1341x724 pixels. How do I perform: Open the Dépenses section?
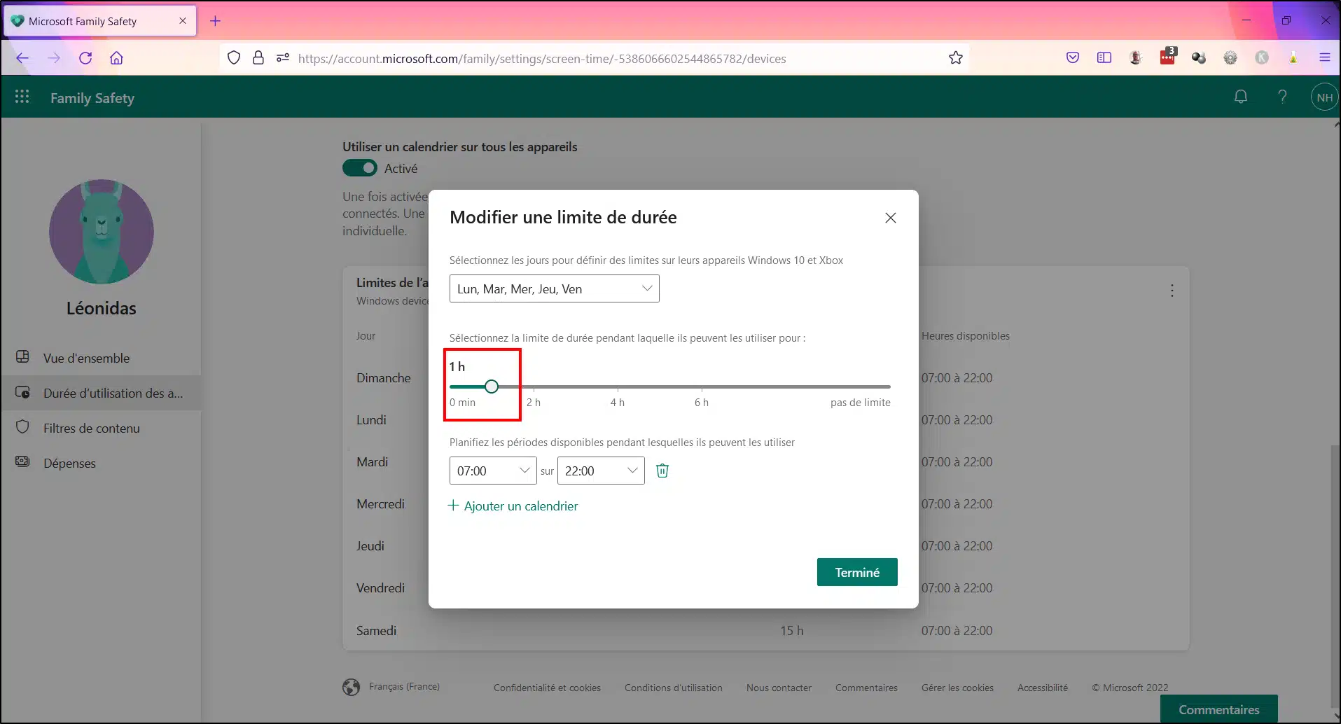[x=101, y=463]
